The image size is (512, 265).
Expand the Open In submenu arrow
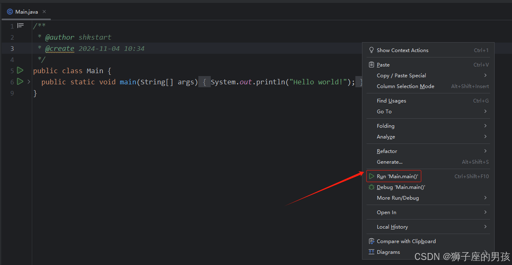(485, 212)
